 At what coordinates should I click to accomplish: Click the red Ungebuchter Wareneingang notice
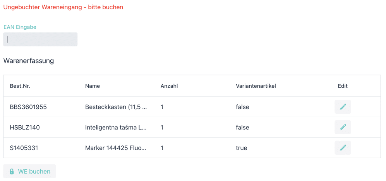point(63,7)
